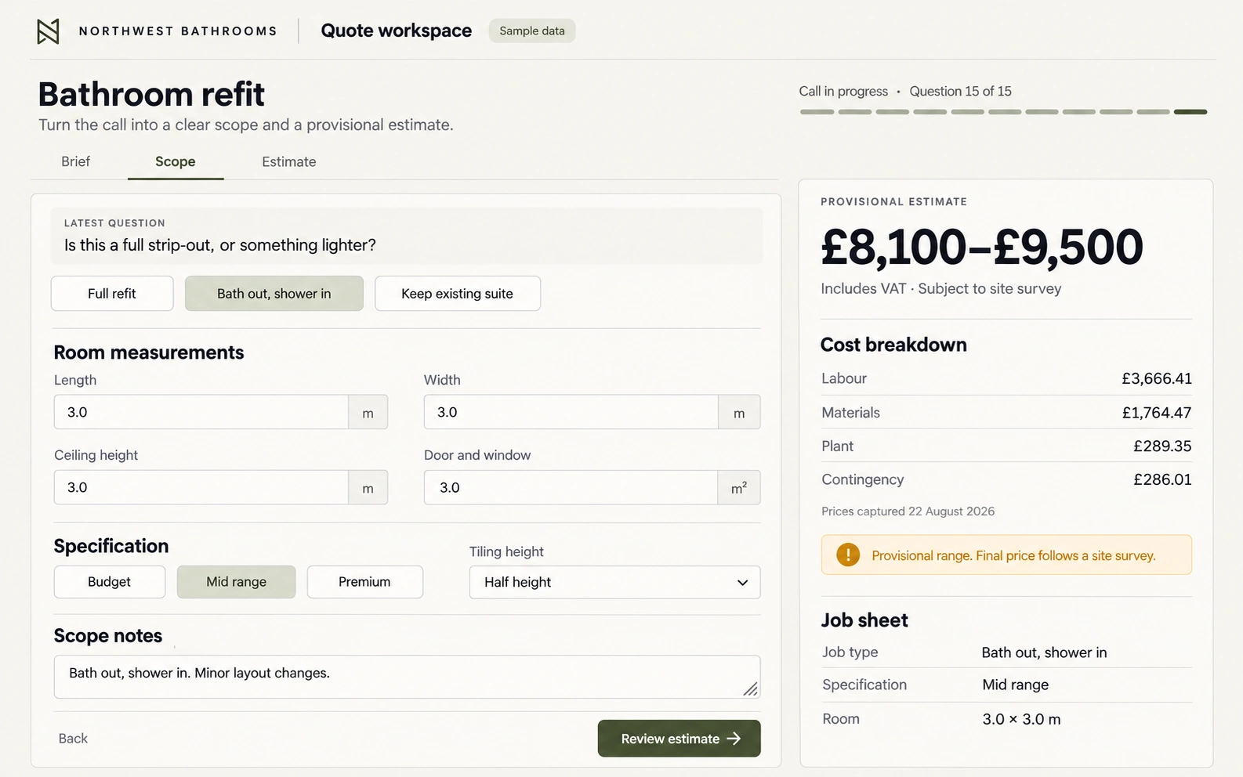Select the Full refit option
Viewport: 1243px width, 777px height.
pos(112,294)
